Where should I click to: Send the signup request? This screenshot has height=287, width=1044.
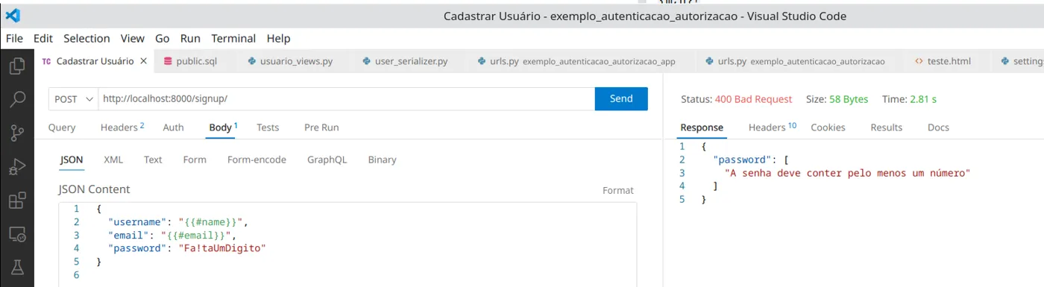tap(621, 98)
